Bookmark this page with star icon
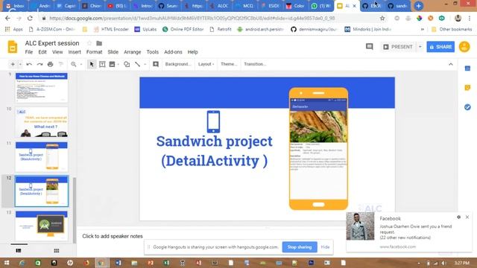477x268 pixels. pyautogui.click(x=382, y=18)
